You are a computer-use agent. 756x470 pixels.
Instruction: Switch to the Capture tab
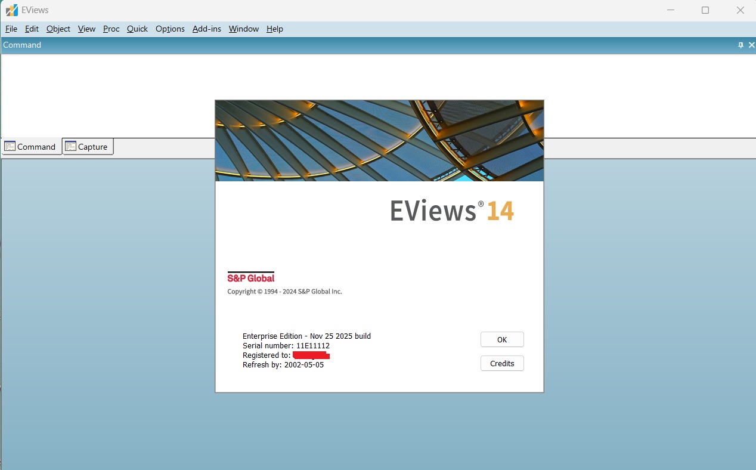coord(87,147)
